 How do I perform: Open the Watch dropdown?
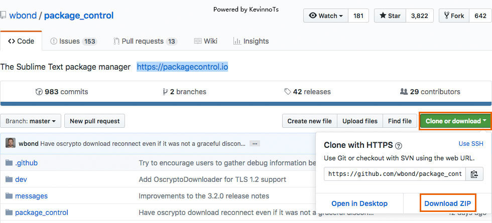pos(326,16)
